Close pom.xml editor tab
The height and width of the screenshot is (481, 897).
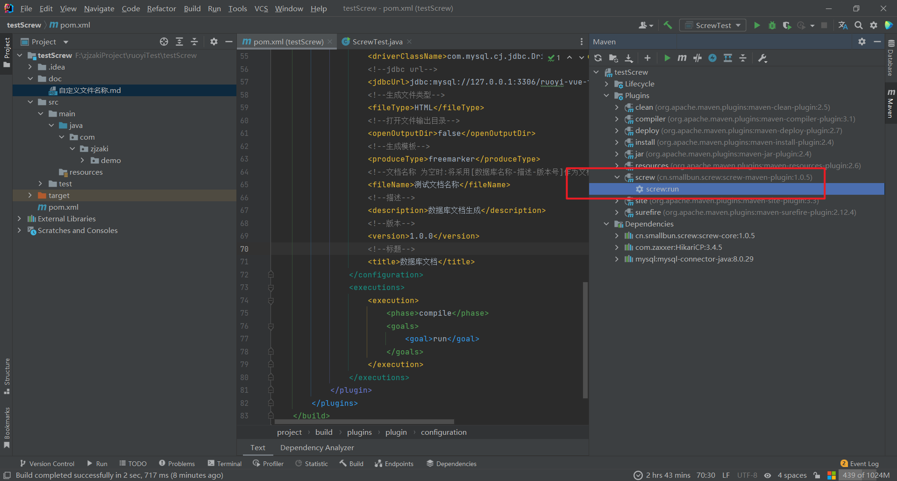[x=330, y=42]
